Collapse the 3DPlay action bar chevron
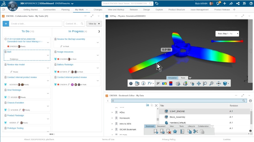This screenshot has height=142, width=254. click(x=190, y=78)
